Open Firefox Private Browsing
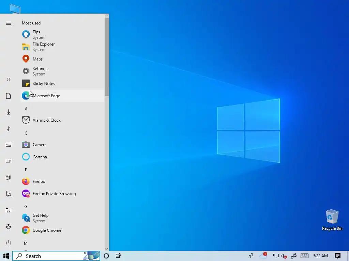The height and width of the screenshot is (261, 349). coord(62,193)
